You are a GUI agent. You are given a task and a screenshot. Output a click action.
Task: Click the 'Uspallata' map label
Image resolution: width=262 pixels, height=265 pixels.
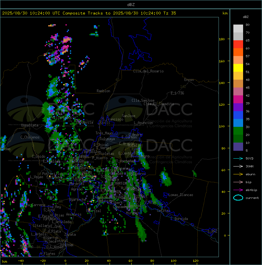(x=30, y=125)
